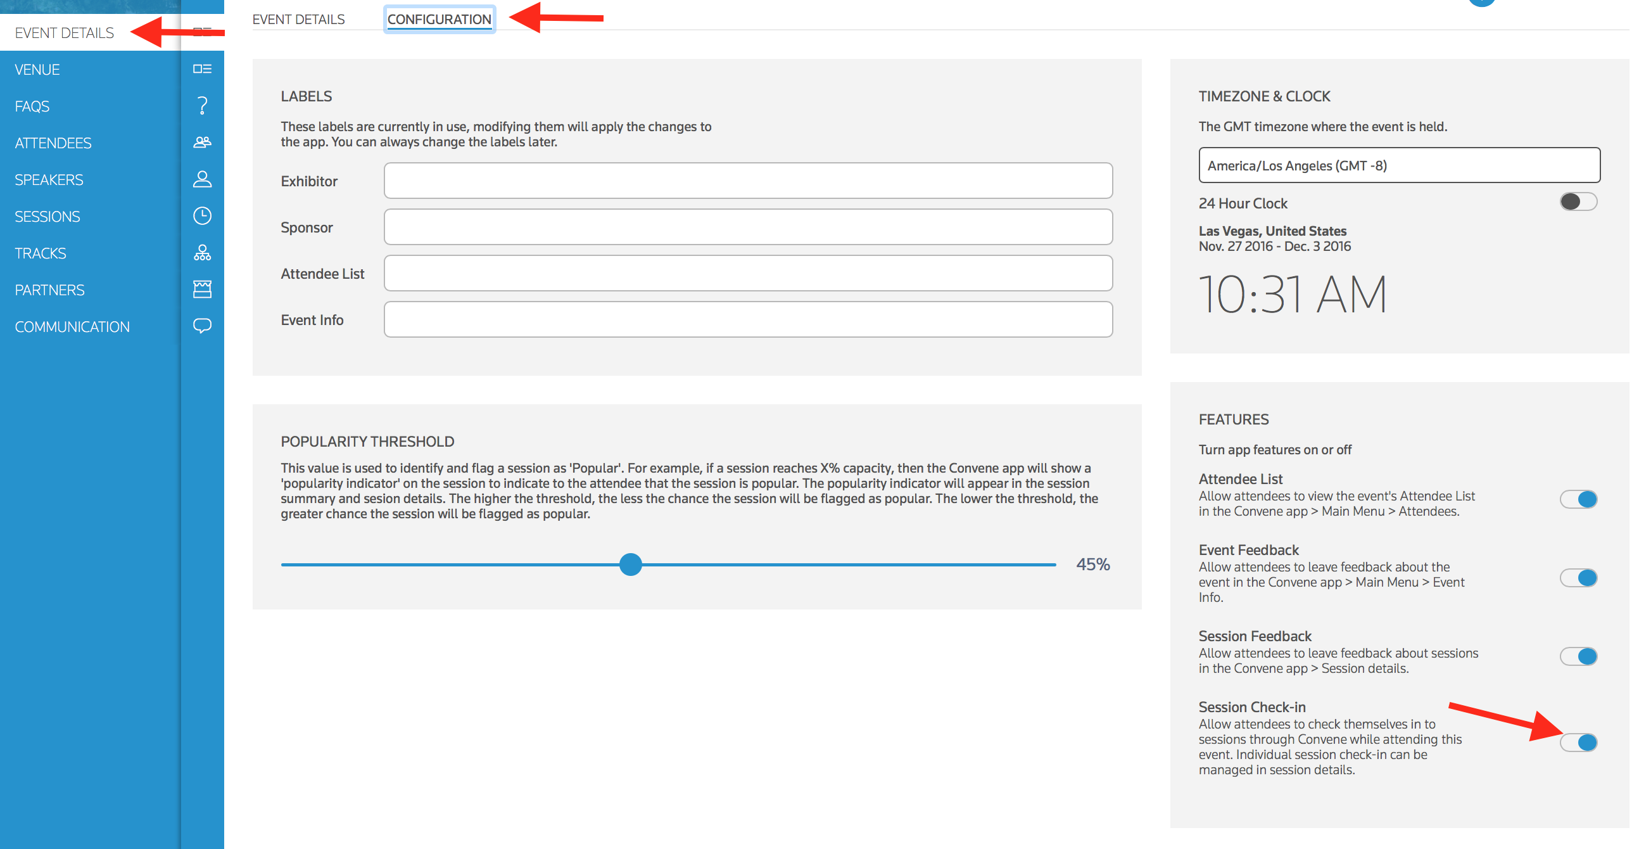The image size is (1639, 849).
Task: Click the Tracks hierarchy icon
Action: 201,253
